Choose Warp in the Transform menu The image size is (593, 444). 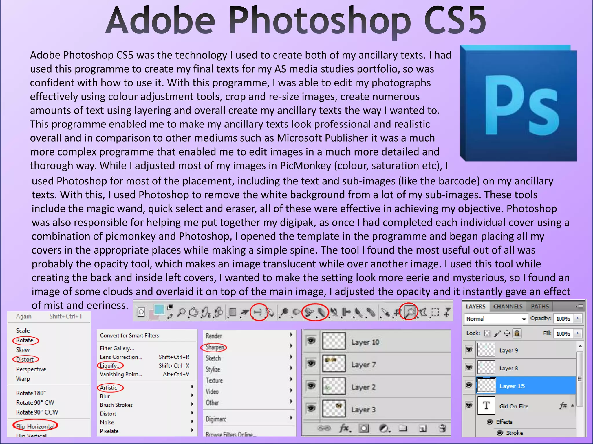[x=23, y=379]
